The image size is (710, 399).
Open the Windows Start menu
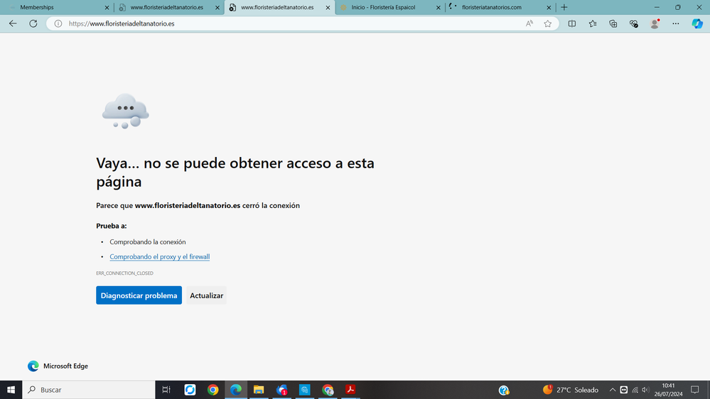coord(11,390)
